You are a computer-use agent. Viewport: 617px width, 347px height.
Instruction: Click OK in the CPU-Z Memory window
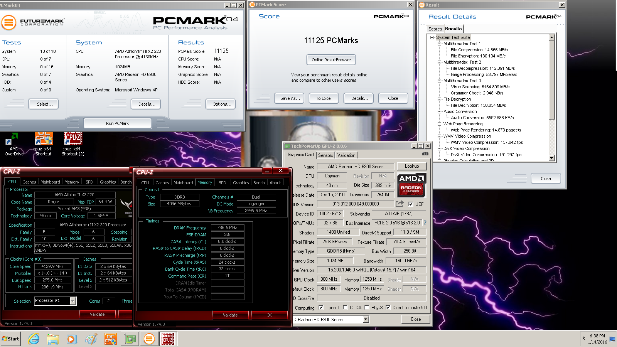point(269,315)
